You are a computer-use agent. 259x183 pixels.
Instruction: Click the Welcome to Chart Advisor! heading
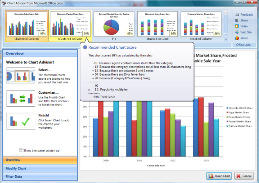pos(30,62)
